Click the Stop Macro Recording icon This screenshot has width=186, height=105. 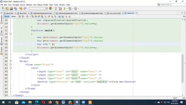(x=70, y=17)
